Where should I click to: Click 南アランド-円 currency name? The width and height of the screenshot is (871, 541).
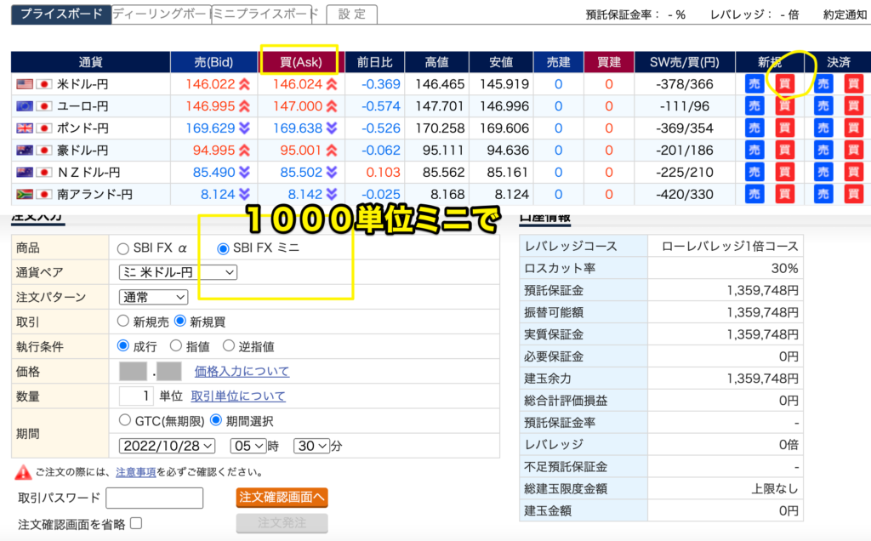coord(94,195)
